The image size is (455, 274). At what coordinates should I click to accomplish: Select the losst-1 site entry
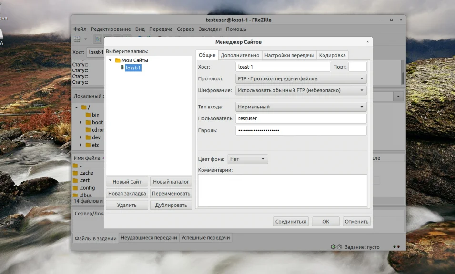pyautogui.click(x=133, y=68)
